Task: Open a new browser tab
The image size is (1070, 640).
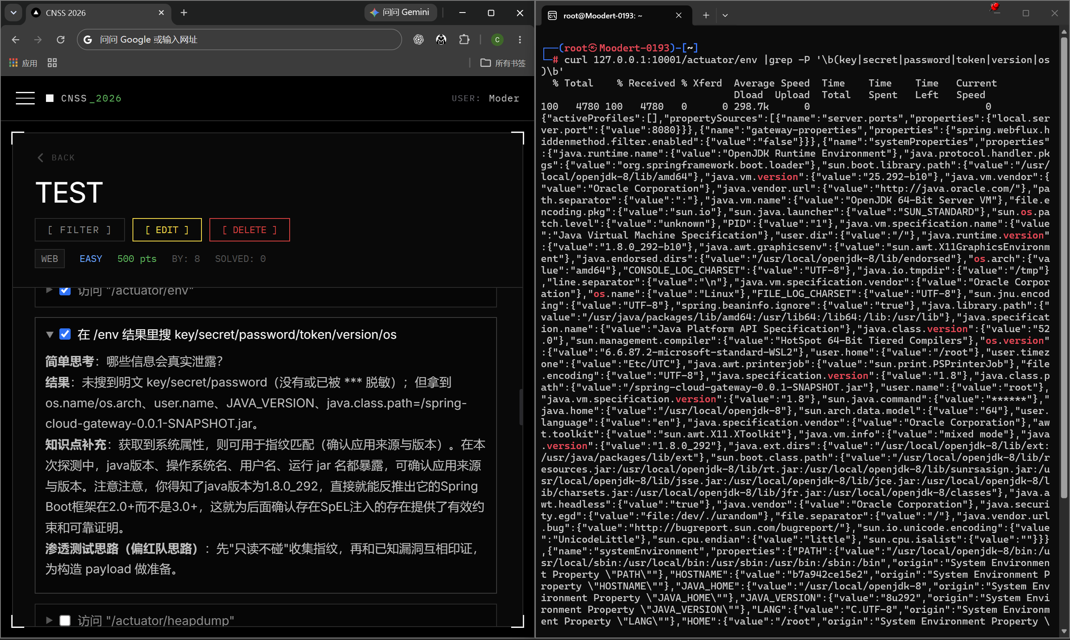Action: click(x=184, y=13)
